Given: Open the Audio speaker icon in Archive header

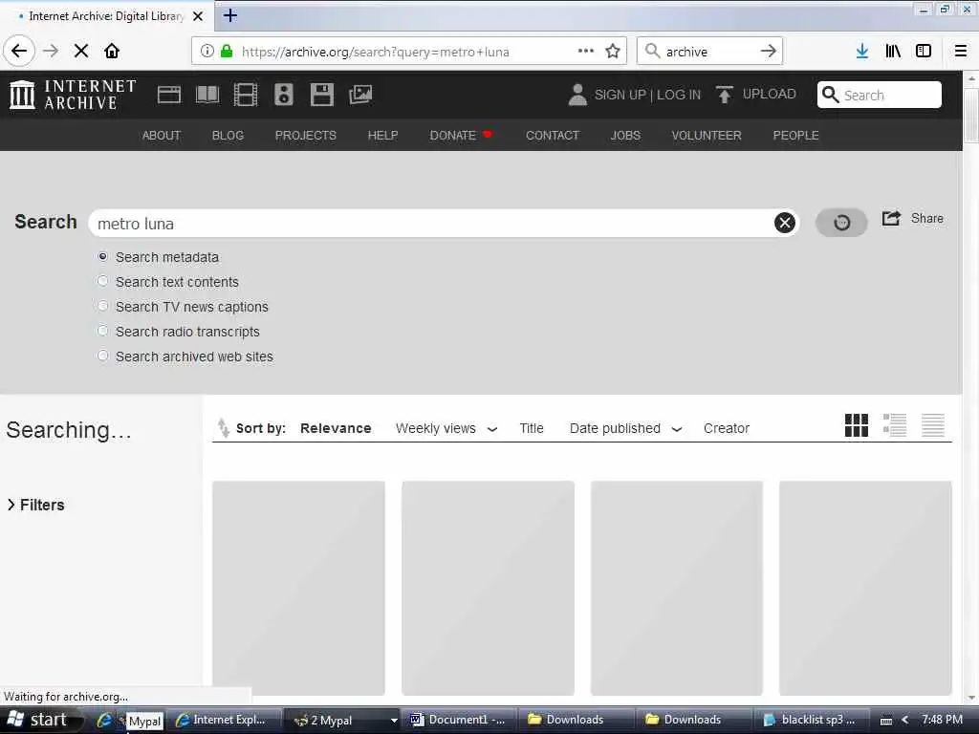Looking at the screenshot, I should tap(283, 95).
